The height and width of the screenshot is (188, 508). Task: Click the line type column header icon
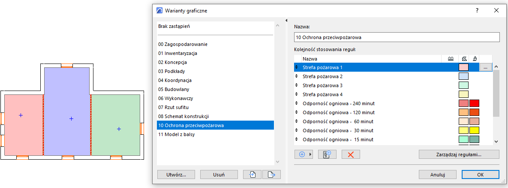coord(451,58)
